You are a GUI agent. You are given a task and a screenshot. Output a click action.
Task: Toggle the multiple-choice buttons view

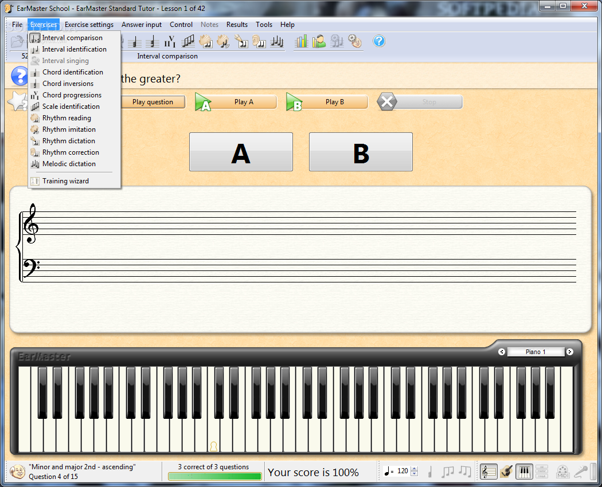pos(542,472)
